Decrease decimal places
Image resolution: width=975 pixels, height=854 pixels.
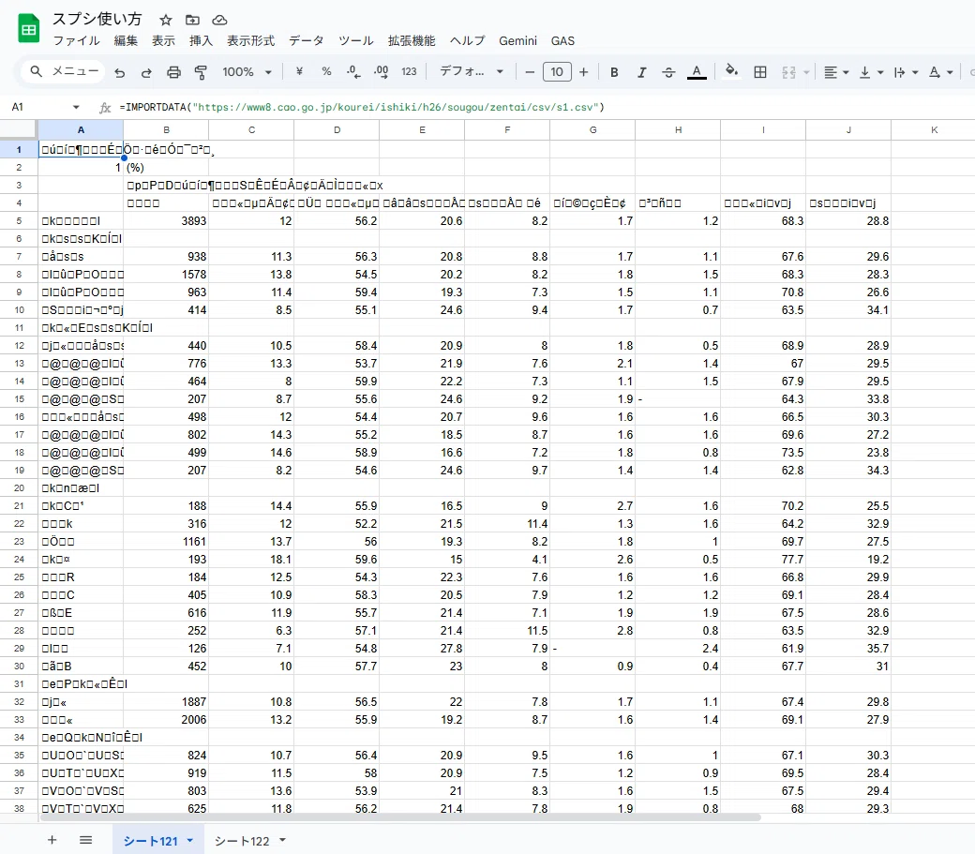tap(353, 72)
